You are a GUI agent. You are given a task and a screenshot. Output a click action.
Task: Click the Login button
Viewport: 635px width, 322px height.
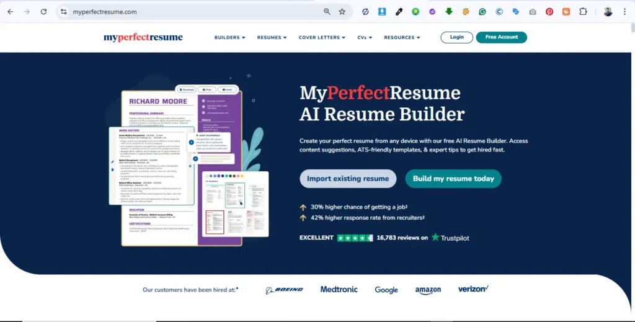coord(457,37)
